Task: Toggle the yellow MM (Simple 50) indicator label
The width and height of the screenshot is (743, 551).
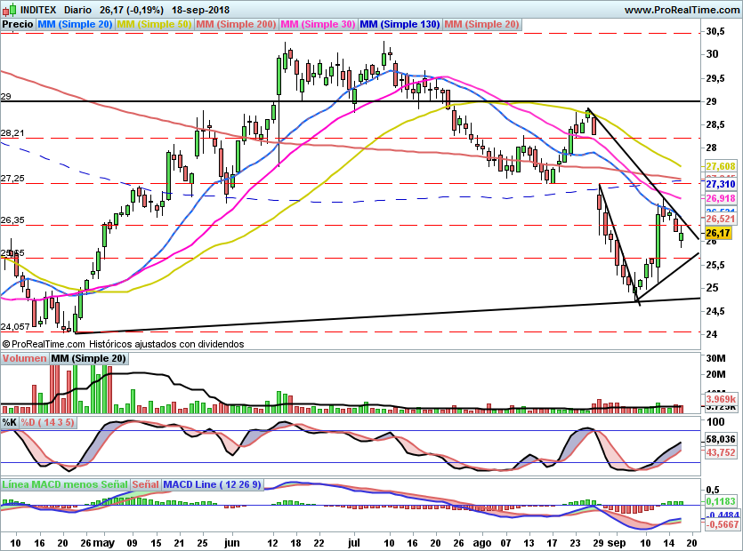Action: coord(154,25)
